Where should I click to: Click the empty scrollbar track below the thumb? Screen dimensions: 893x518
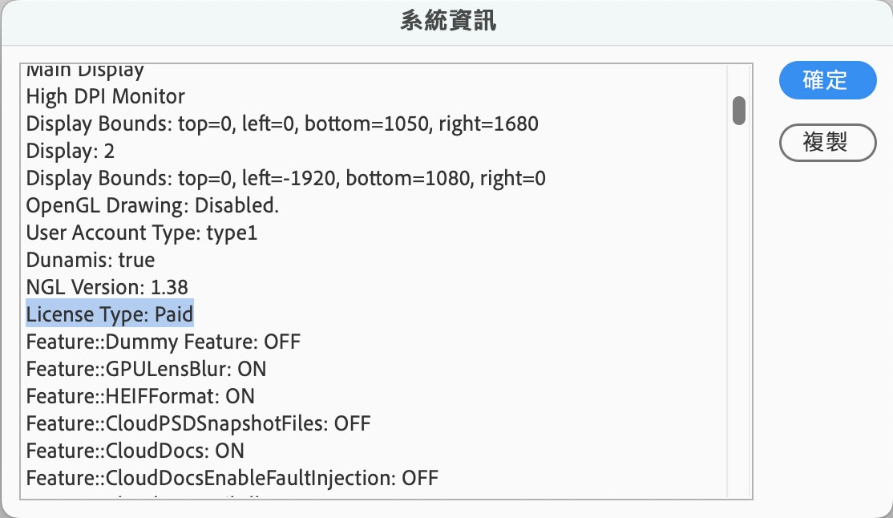tap(739, 321)
